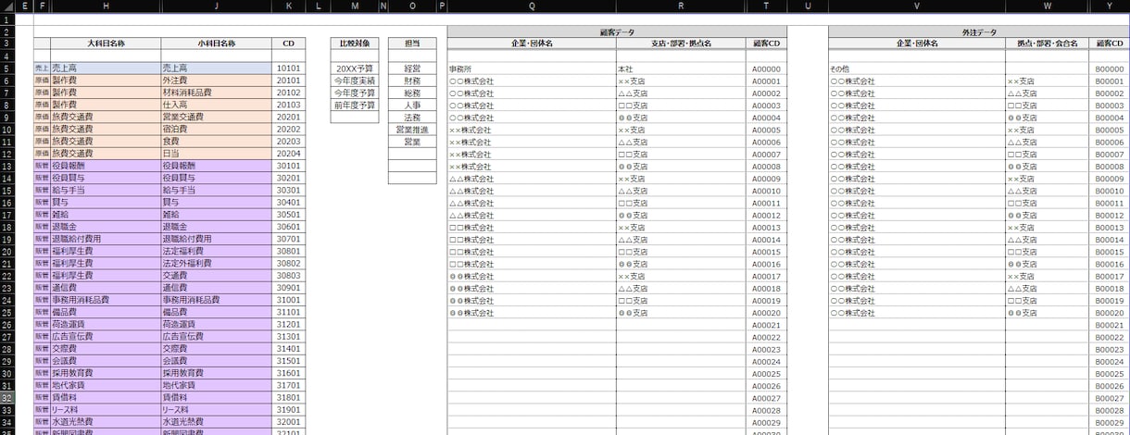Image resolution: width=1130 pixels, height=435 pixels.
Task: Select the 宿泊費 cell
Action: [216, 130]
